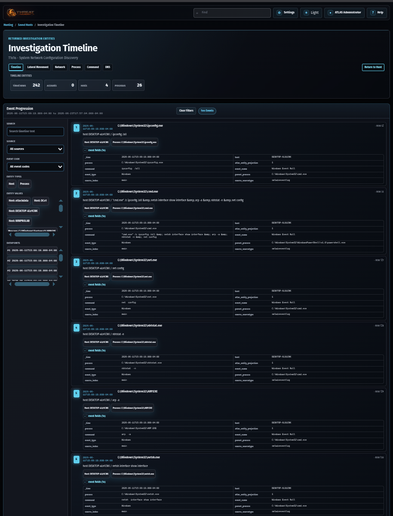
Task: Open the Settings button
Action: [x=286, y=12]
